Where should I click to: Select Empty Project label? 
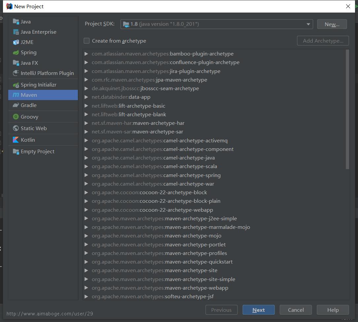pos(37,152)
